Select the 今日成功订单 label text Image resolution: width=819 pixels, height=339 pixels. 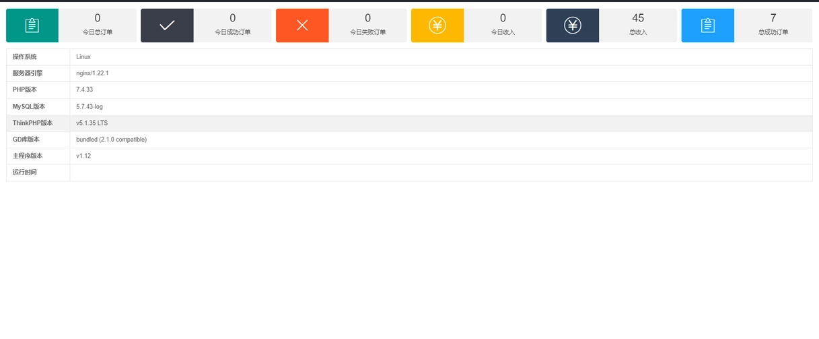tap(233, 32)
